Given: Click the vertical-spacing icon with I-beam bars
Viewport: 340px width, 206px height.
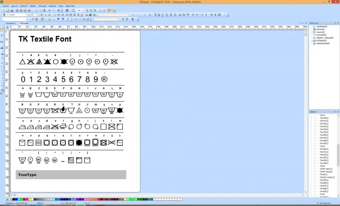Looking at the screenshot, I should 206,15.
